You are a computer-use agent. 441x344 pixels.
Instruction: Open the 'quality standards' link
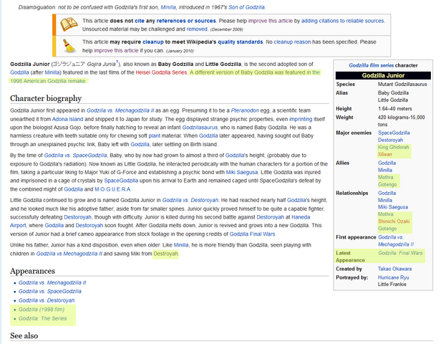click(241, 42)
